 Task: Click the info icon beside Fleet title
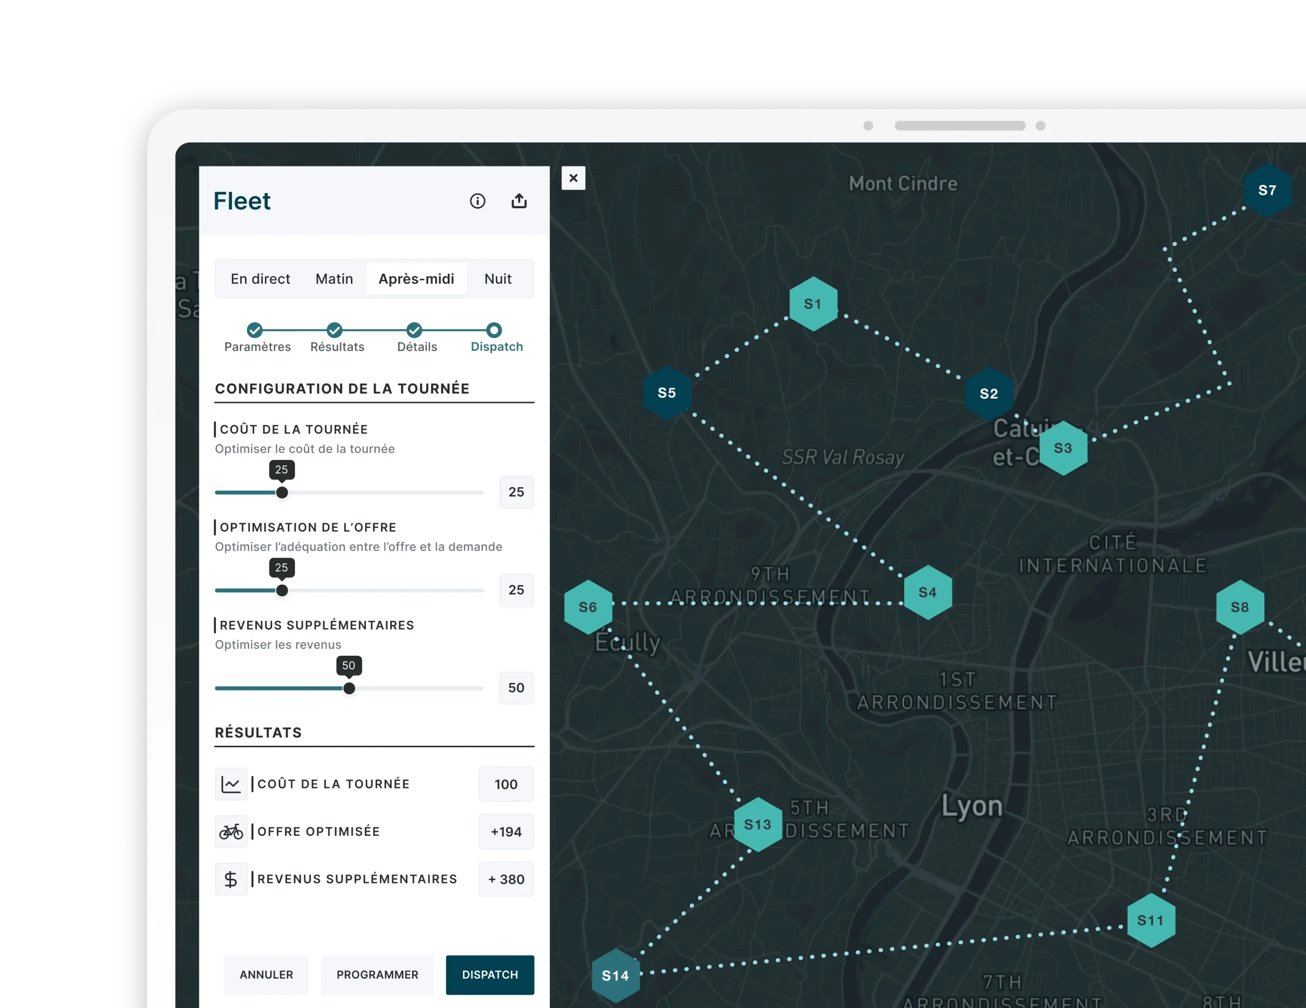pos(477,201)
